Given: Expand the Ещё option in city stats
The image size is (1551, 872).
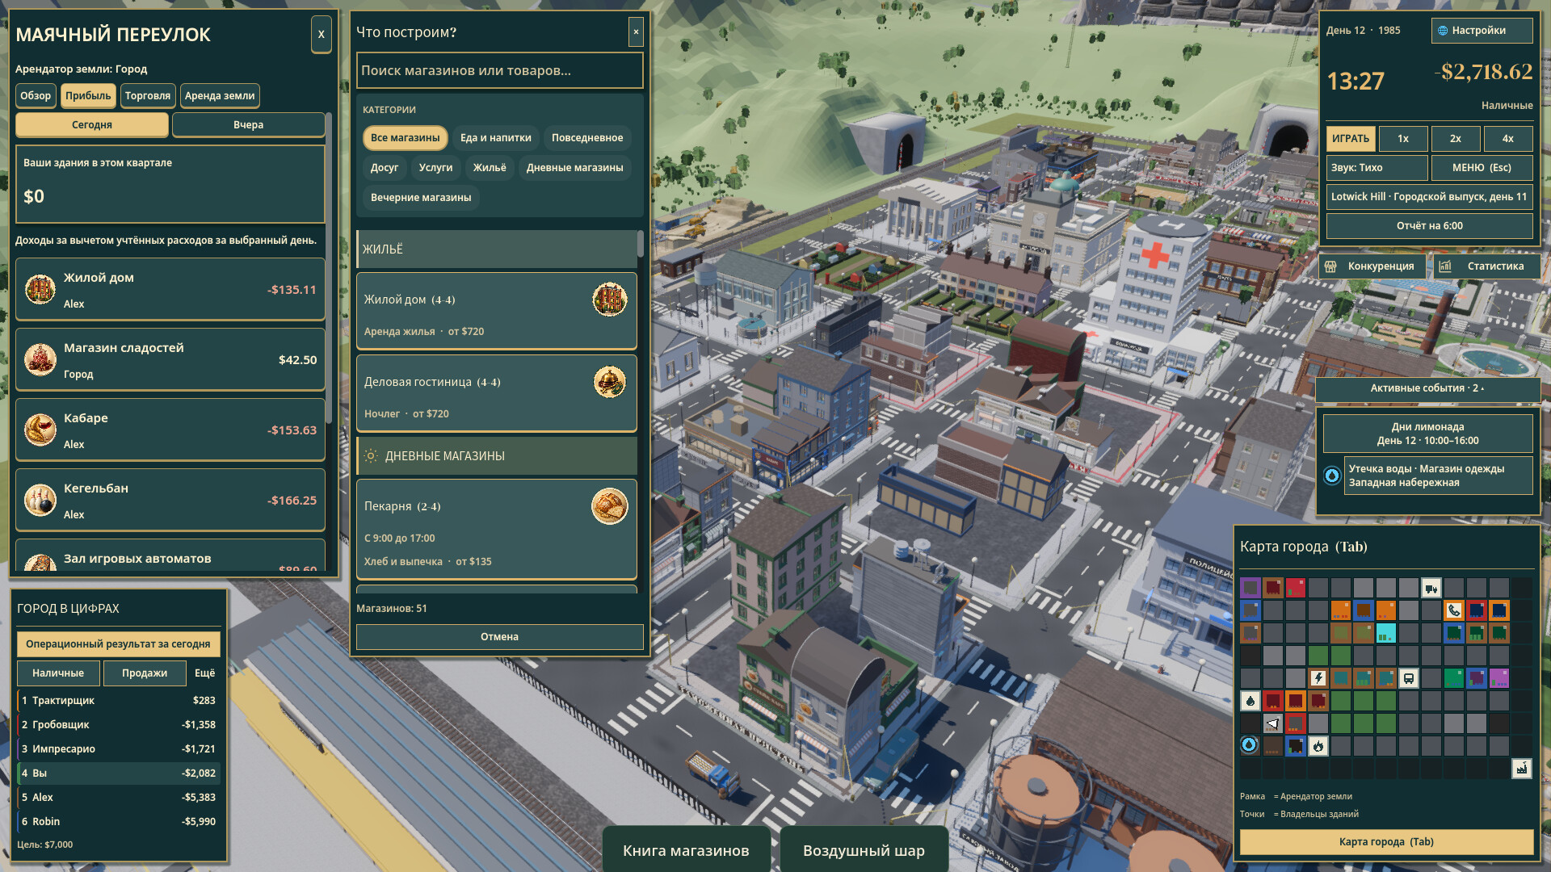Looking at the screenshot, I should point(204,673).
